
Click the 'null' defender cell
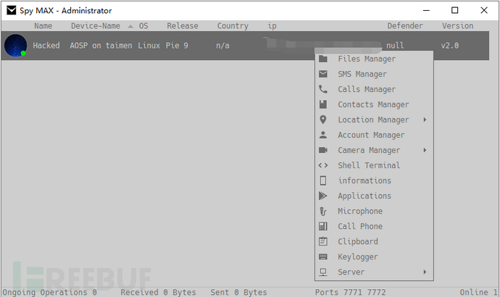click(x=395, y=46)
